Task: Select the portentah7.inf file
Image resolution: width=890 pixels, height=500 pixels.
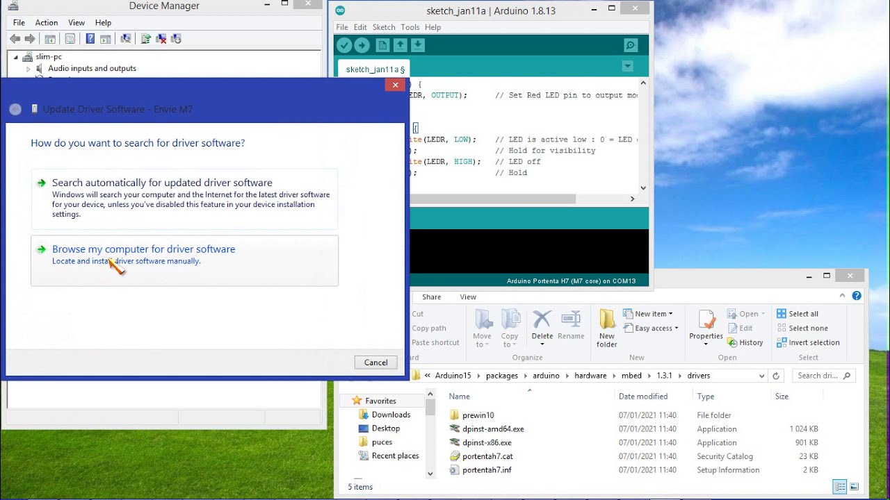Action: (487, 469)
